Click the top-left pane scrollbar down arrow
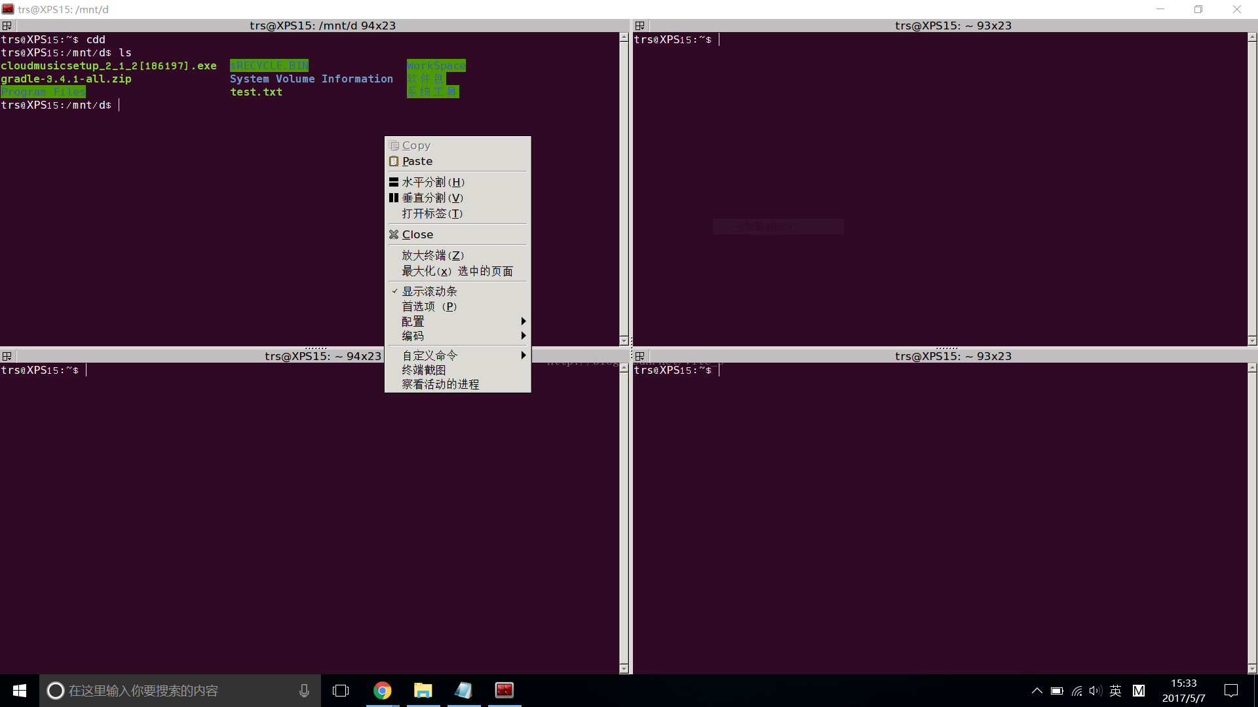This screenshot has width=1258, height=707. (624, 340)
